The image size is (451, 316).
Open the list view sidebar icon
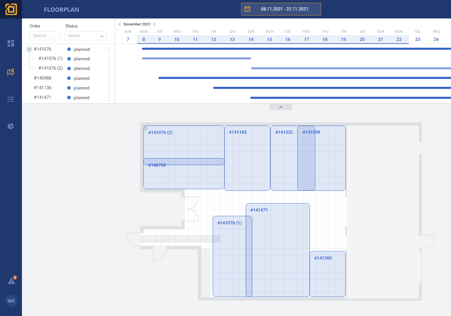point(11,99)
